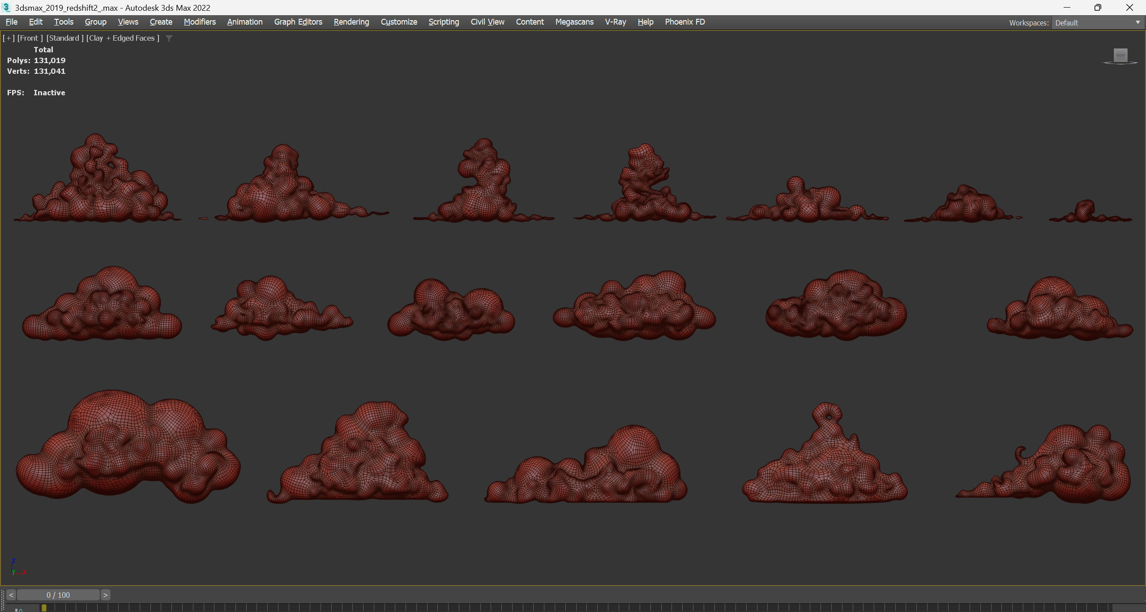Click the Front ViewCube in the viewport corner
Viewport: 1146px width, 612px height.
click(x=1120, y=55)
